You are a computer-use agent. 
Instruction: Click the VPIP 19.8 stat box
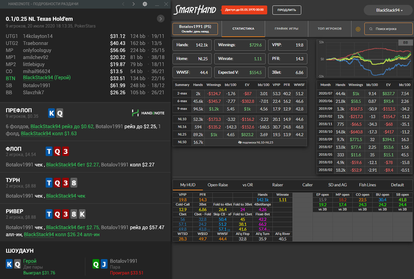click(x=287, y=45)
